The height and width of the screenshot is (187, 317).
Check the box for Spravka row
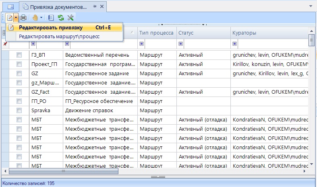coord(19,111)
